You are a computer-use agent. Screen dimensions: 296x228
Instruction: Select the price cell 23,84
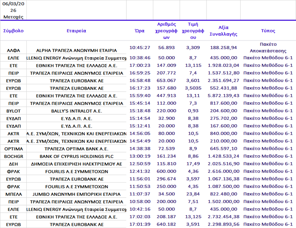pos(193,194)
